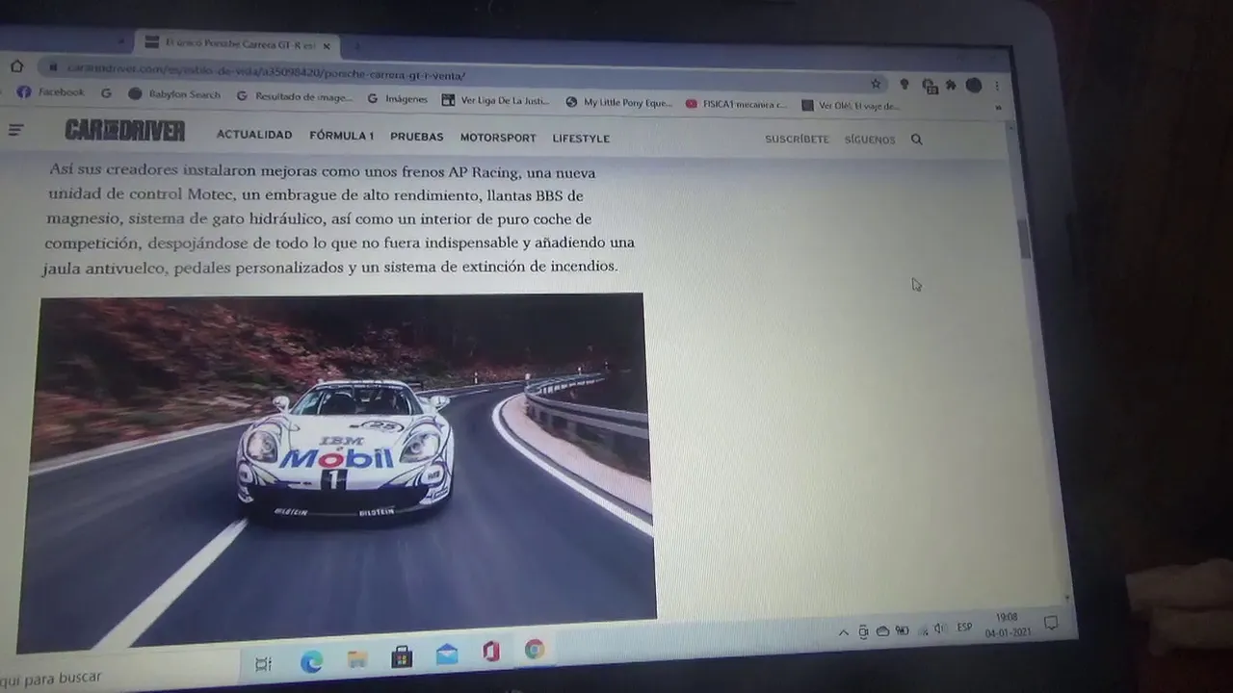Close the Porsche Carrera GT-R tab
The height and width of the screenshot is (693, 1233).
point(327,45)
